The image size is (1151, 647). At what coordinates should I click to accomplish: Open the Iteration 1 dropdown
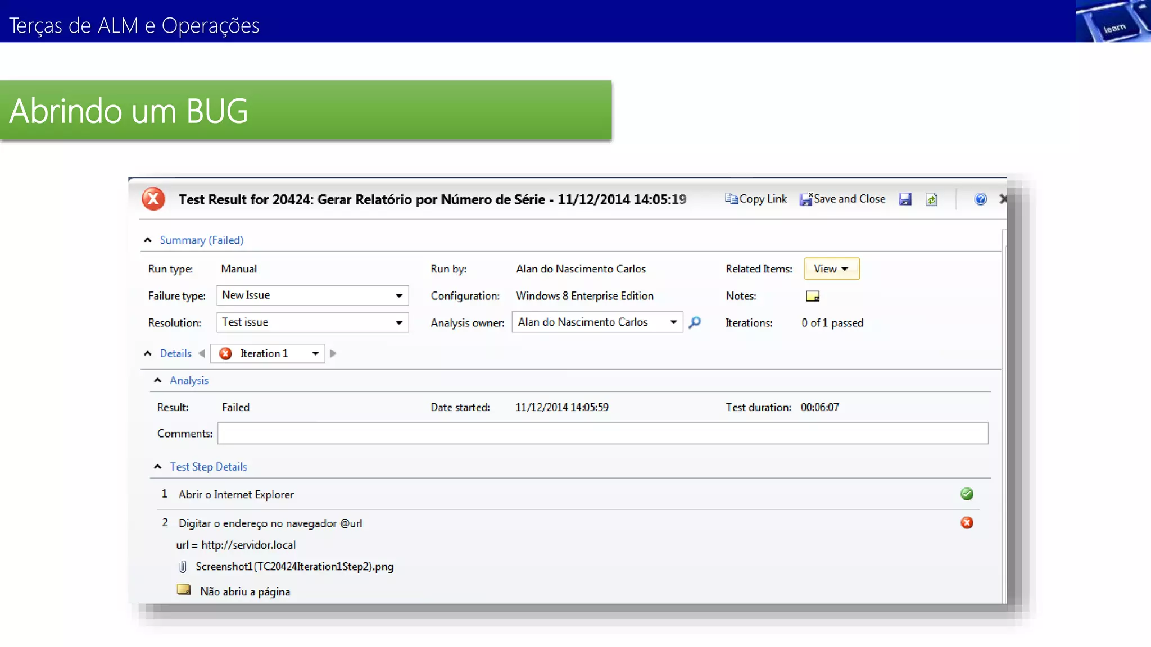pos(315,353)
